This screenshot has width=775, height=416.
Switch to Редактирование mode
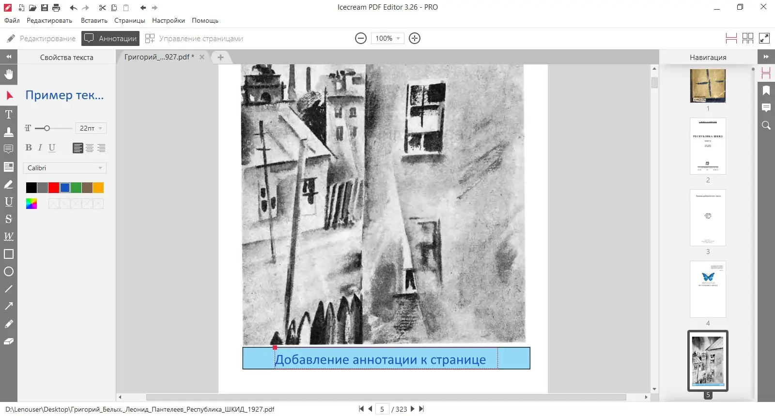41,38
